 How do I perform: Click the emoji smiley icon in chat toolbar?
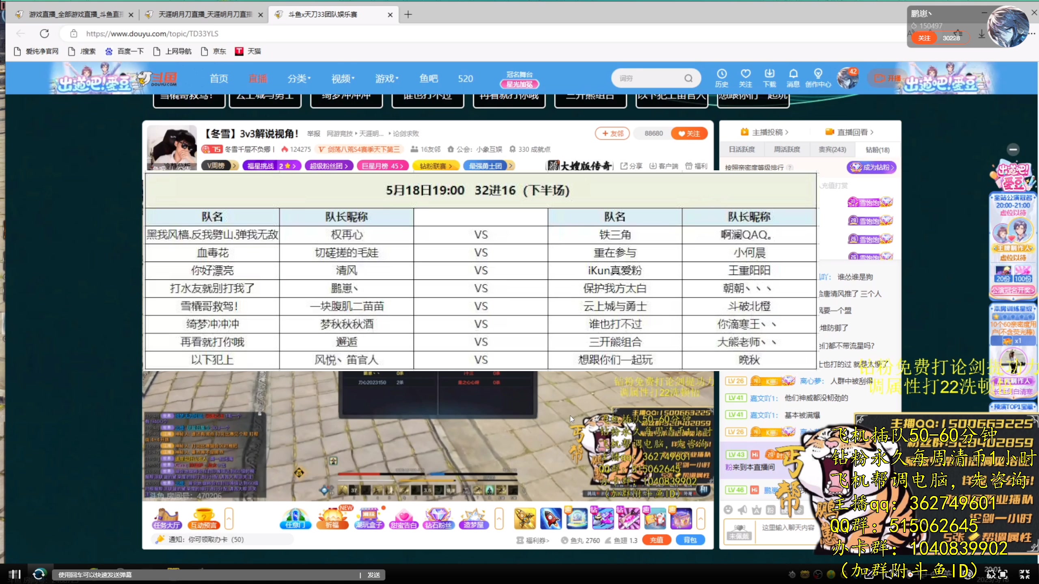click(x=728, y=509)
